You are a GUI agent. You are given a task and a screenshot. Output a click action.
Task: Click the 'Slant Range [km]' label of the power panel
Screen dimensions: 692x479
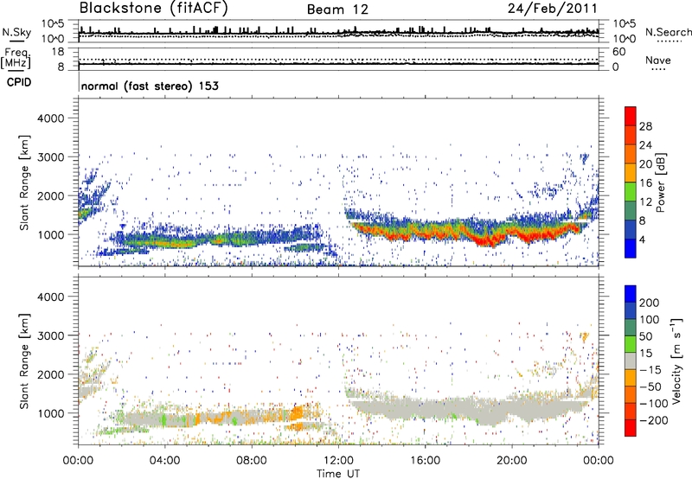tap(24, 182)
